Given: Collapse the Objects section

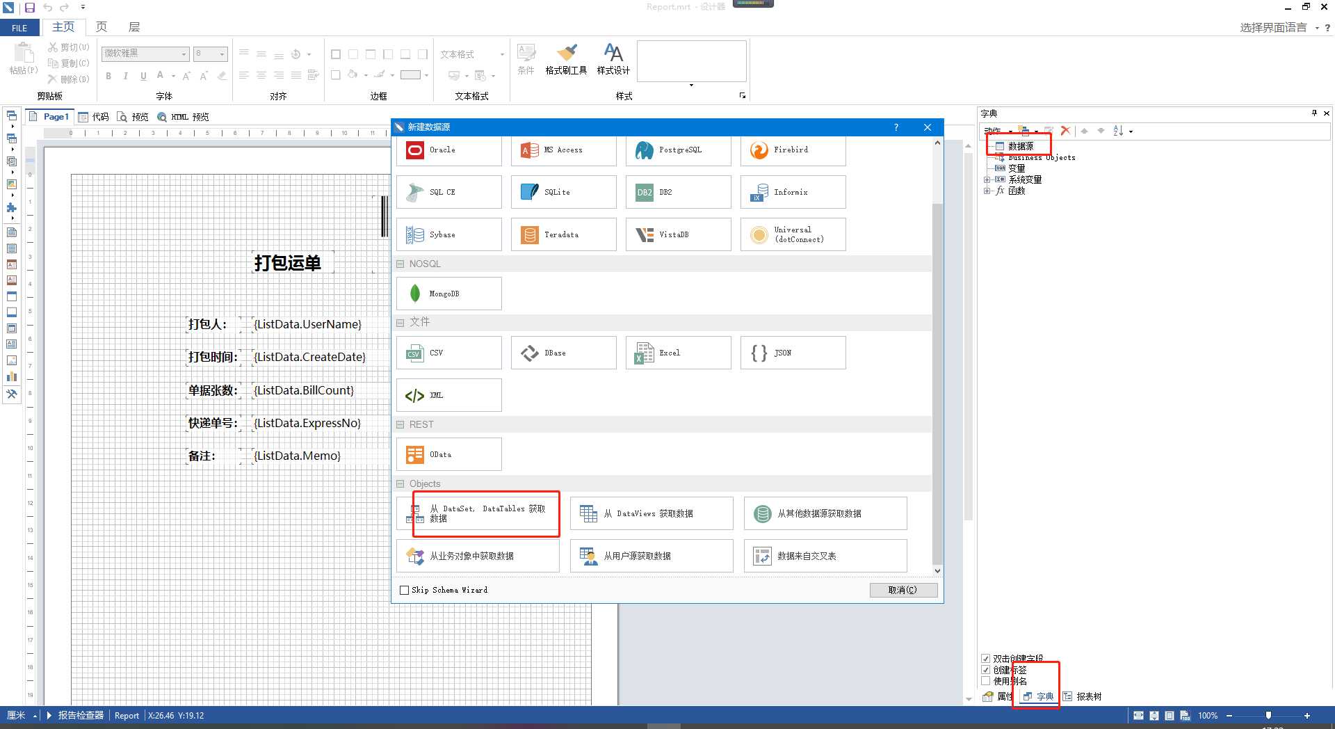Looking at the screenshot, I should click(x=400, y=484).
